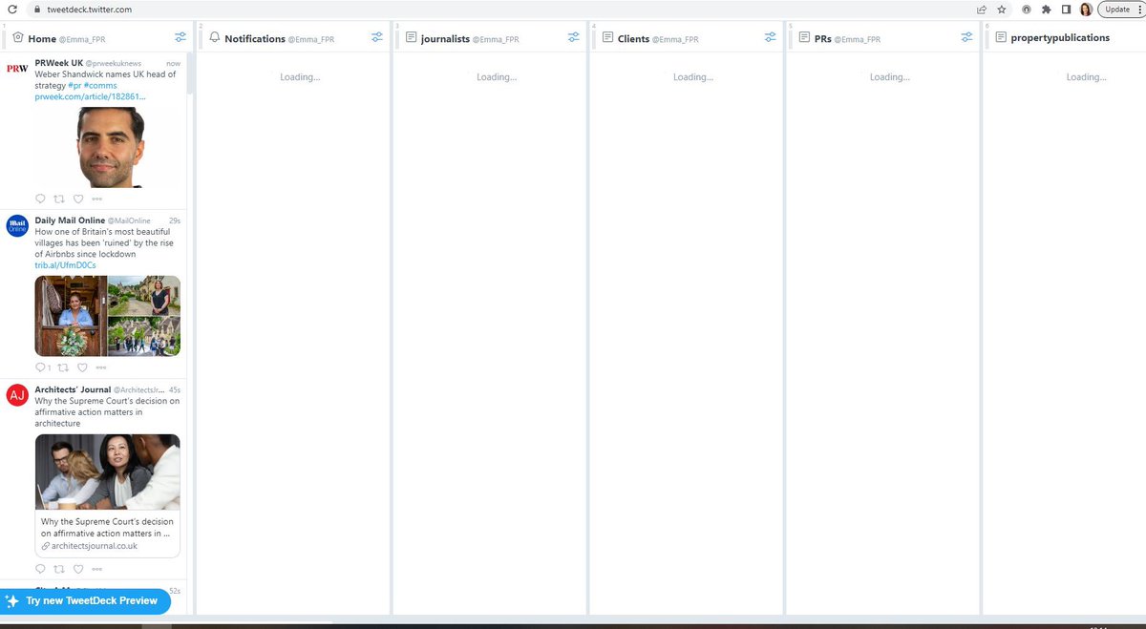Click the Try new TweetDeck Preview button
1146x629 pixels.
[x=85, y=600]
